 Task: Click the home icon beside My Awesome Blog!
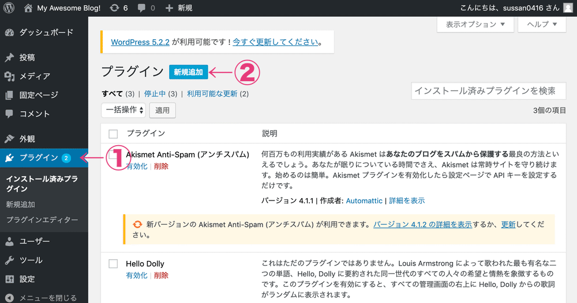(x=28, y=7)
